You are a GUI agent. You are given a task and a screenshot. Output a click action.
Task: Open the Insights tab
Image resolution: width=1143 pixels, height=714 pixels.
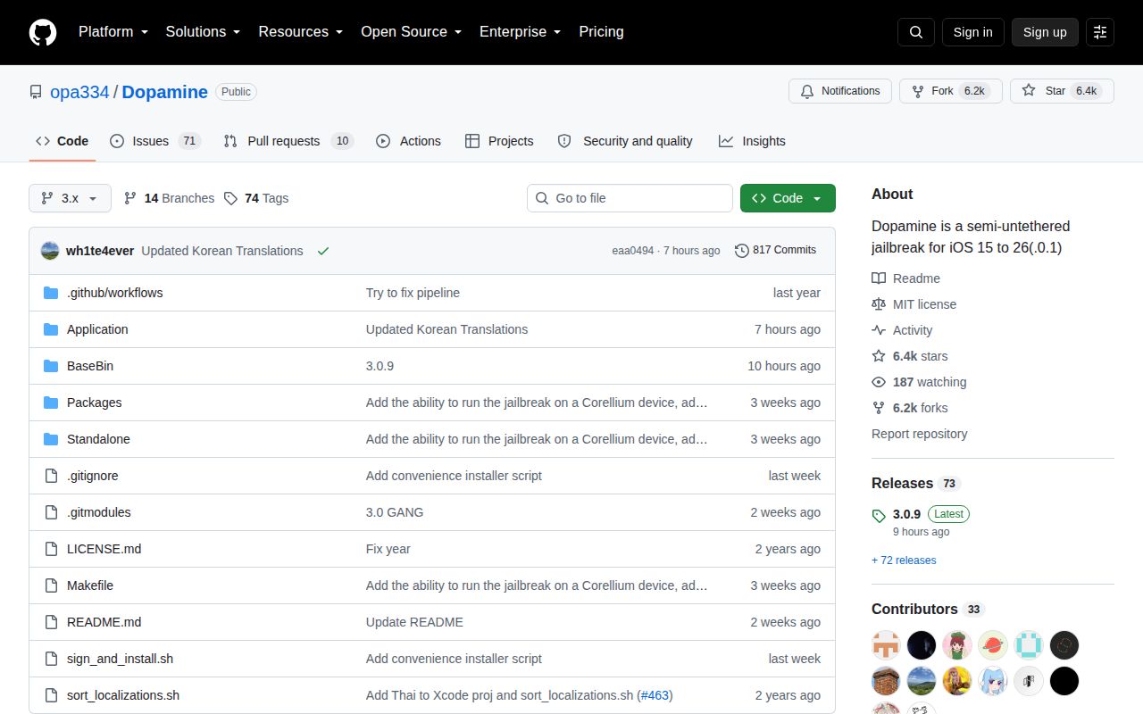[x=753, y=141]
